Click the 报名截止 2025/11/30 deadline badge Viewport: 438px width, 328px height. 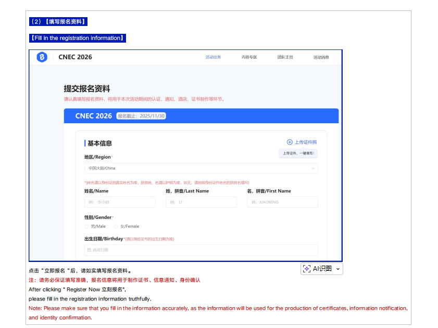141,116
